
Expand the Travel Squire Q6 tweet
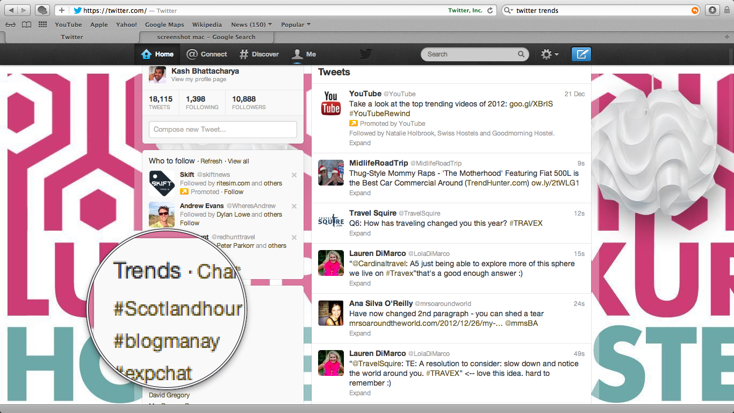(360, 233)
